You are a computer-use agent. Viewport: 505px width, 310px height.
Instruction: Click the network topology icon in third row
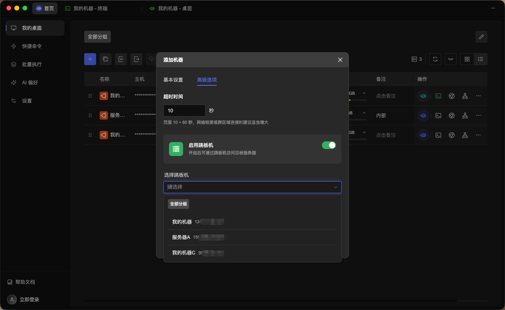[x=465, y=135]
